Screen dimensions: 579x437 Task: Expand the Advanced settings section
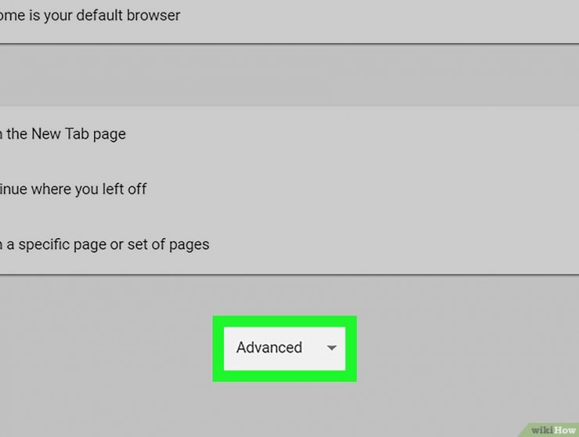click(x=284, y=348)
